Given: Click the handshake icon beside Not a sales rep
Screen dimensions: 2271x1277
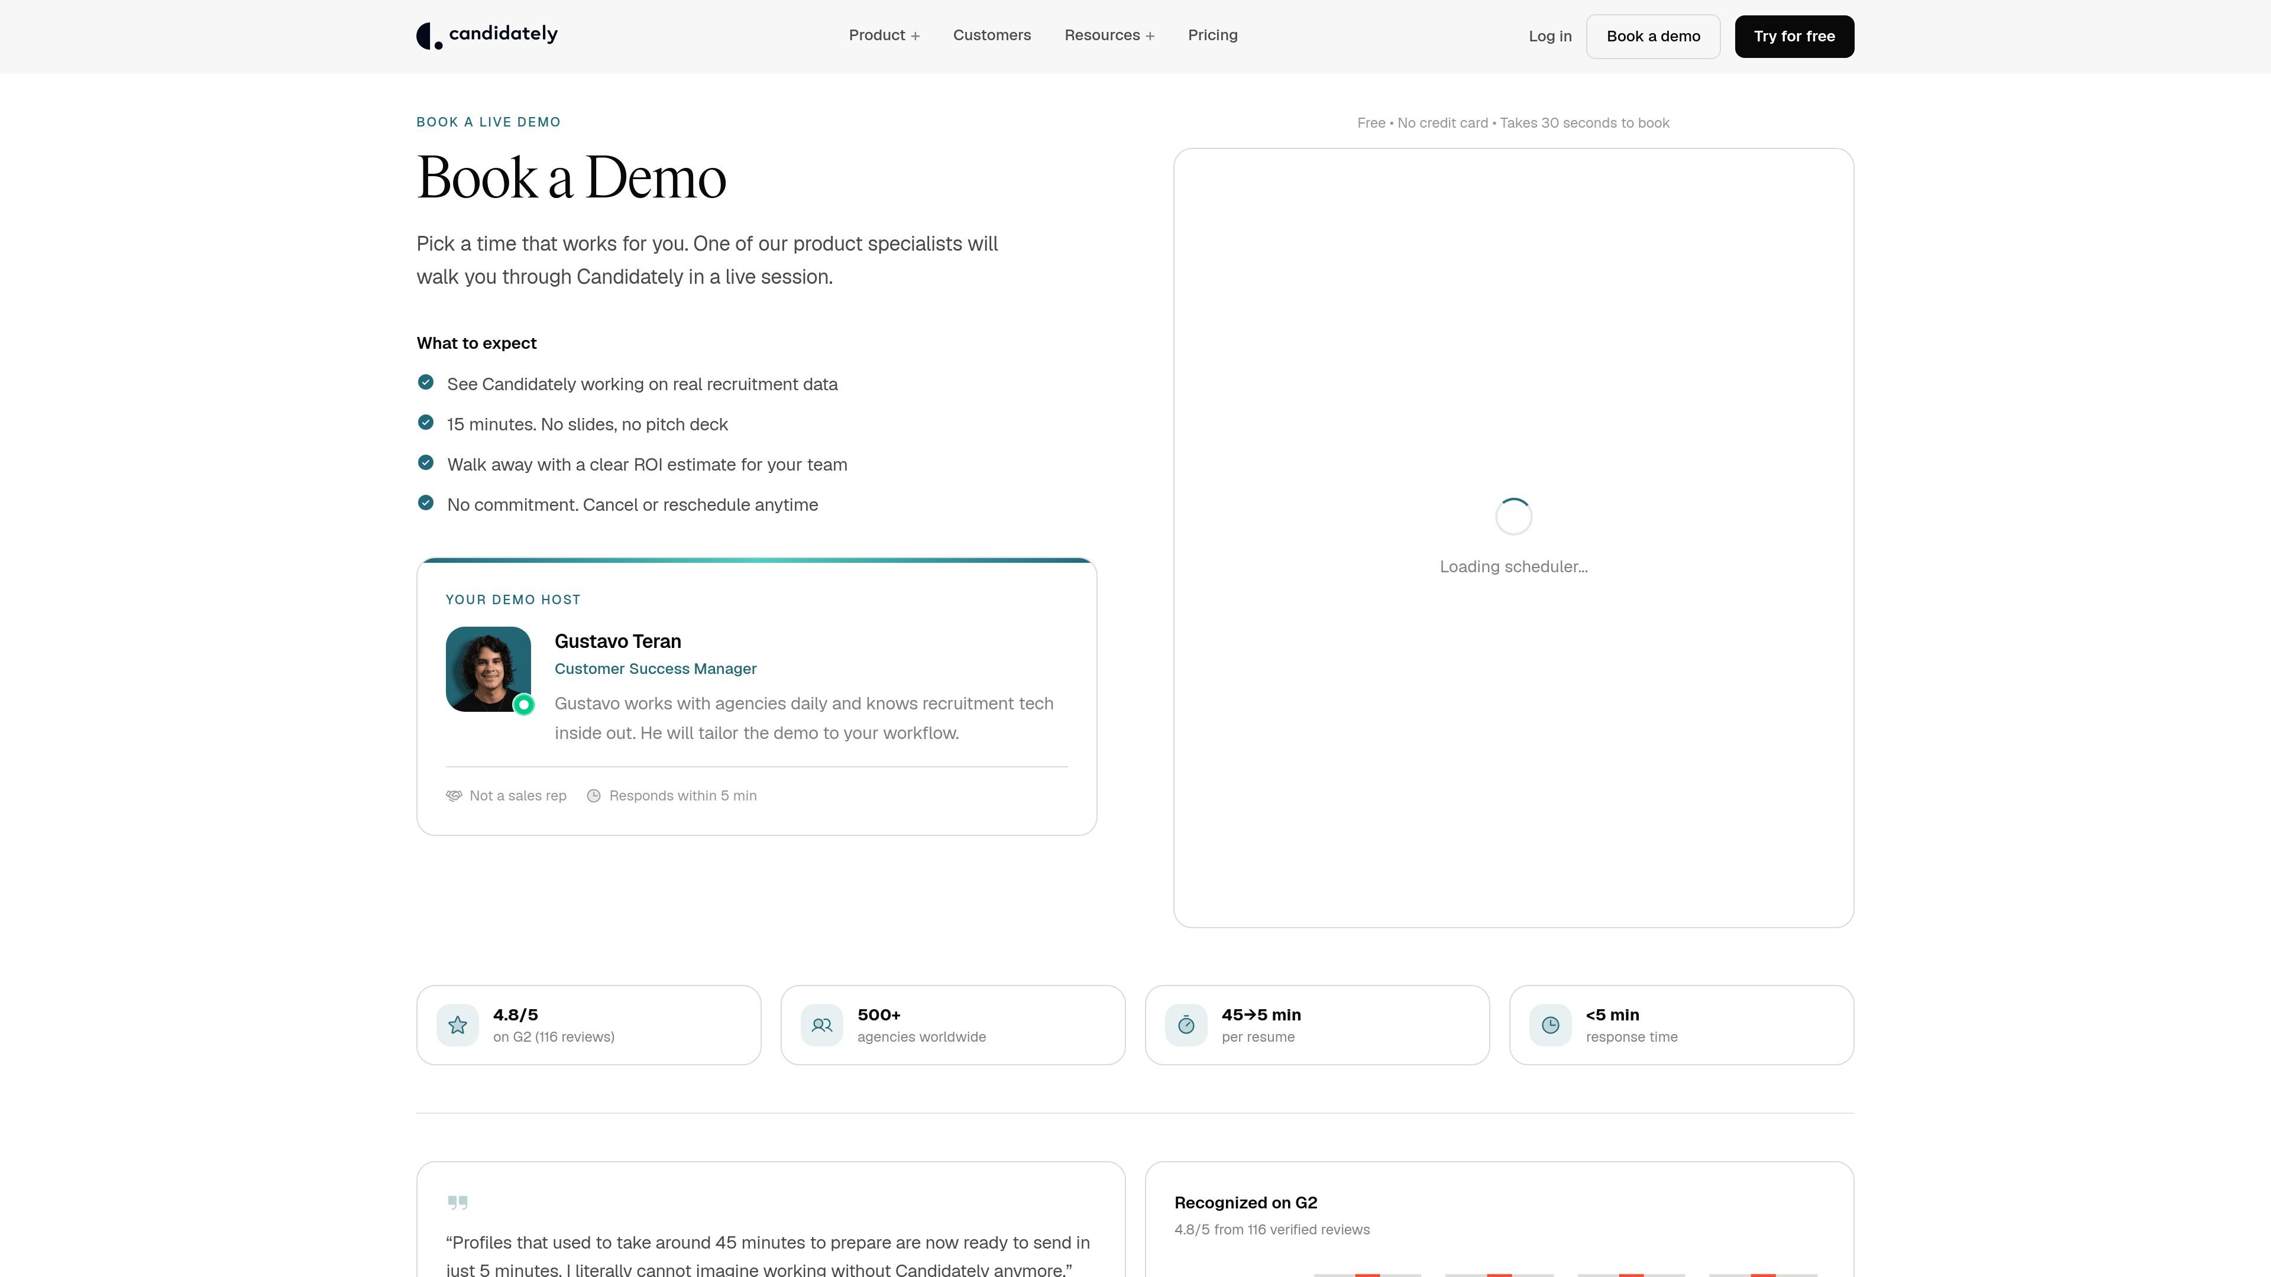Looking at the screenshot, I should coord(454,796).
